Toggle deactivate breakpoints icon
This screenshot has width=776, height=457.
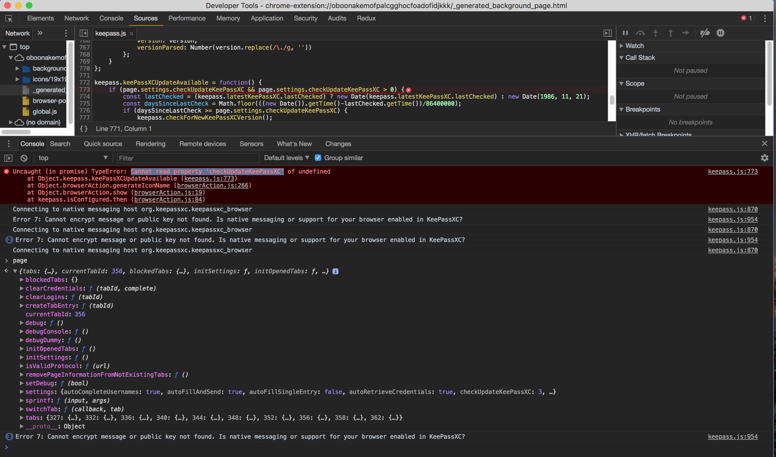click(705, 33)
